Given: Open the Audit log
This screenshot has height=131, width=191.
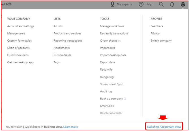Looking at the screenshot, I should (x=106, y=91).
